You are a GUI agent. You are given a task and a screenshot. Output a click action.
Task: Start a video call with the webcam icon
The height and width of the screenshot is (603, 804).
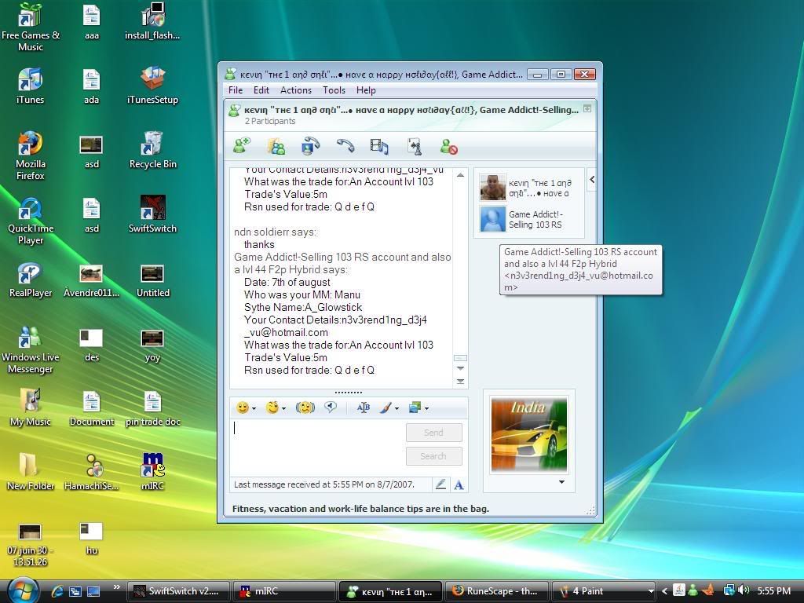[x=310, y=147]
